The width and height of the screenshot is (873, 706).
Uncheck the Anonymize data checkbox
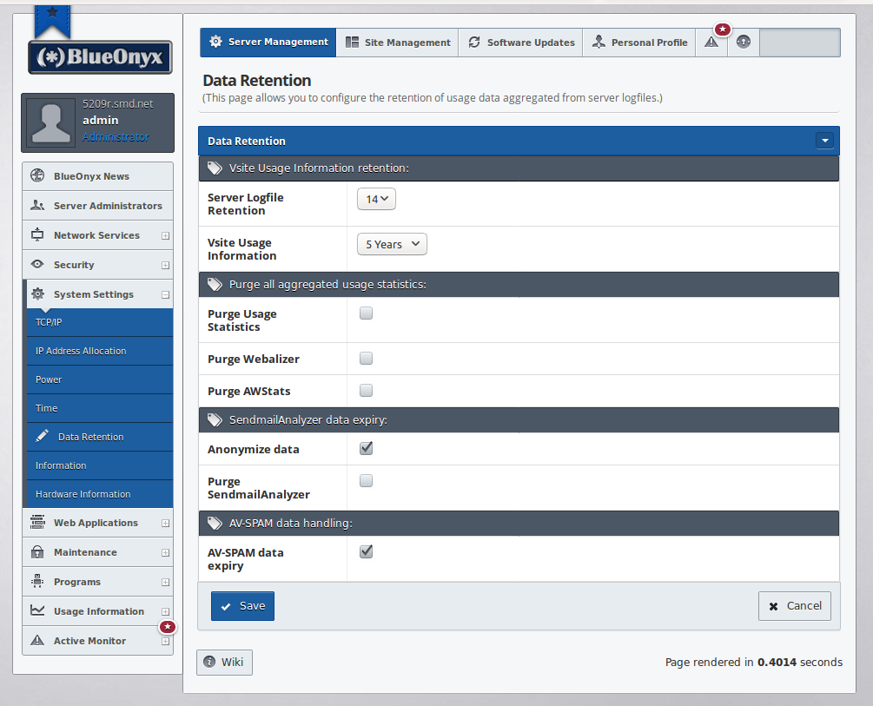point(366,448)
